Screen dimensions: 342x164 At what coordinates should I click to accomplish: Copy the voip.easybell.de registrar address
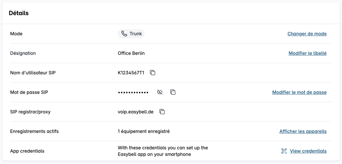click(x=162, y=112)
